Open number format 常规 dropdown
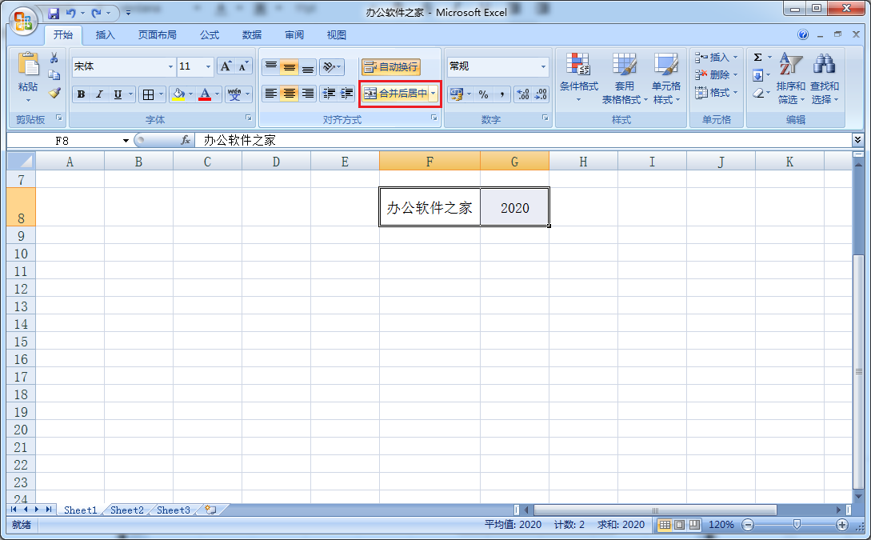 click(543, 66)
